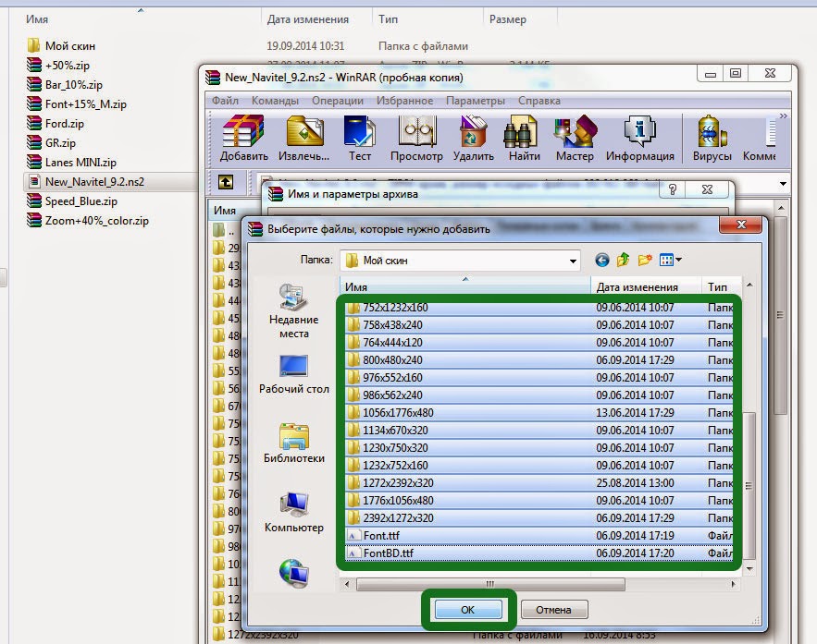Expand the Папка folder combo box
The width and height of the screenshot is (817, 644).
[x=573, y=261]
